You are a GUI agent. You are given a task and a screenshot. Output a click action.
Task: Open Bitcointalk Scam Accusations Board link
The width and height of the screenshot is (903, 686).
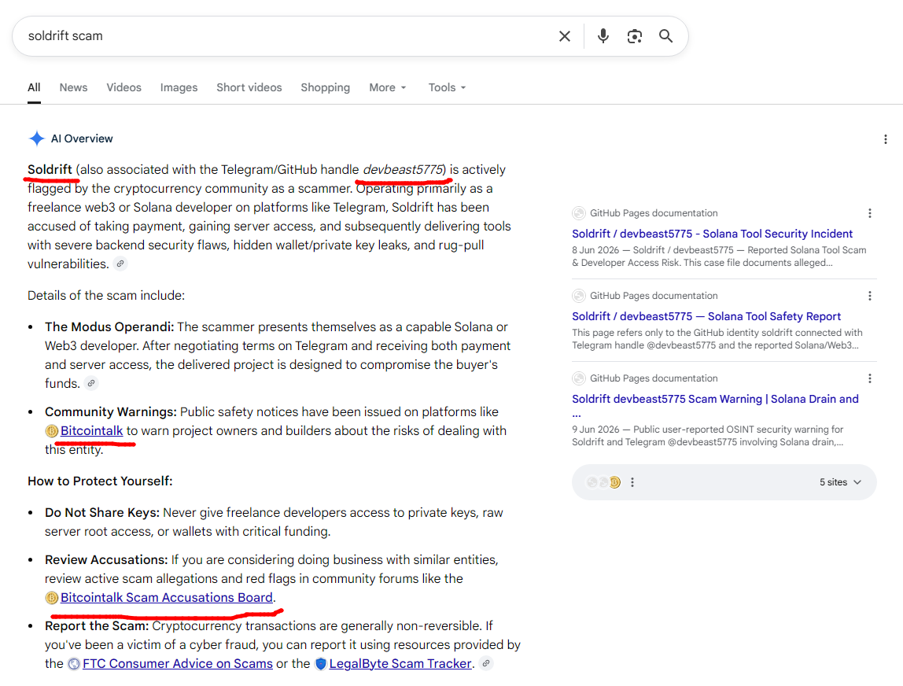(167, 598)
